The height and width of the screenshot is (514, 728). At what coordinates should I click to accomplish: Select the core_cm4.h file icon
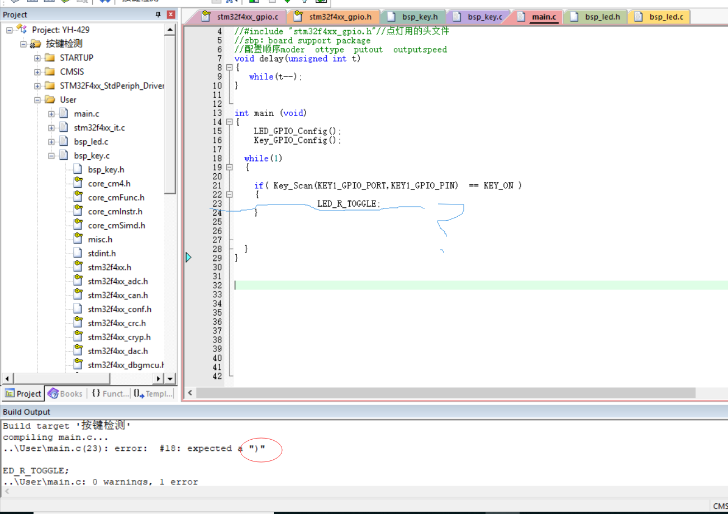(x=78, y=183)
